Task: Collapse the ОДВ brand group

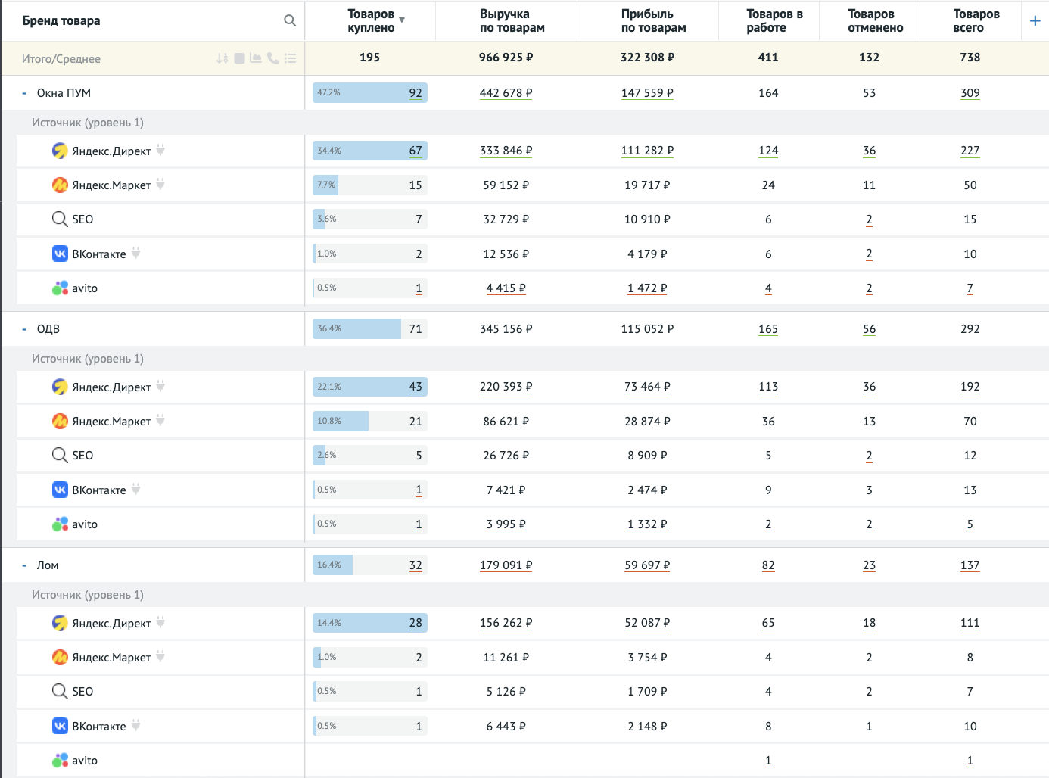Action: click(x=24, y=329)
